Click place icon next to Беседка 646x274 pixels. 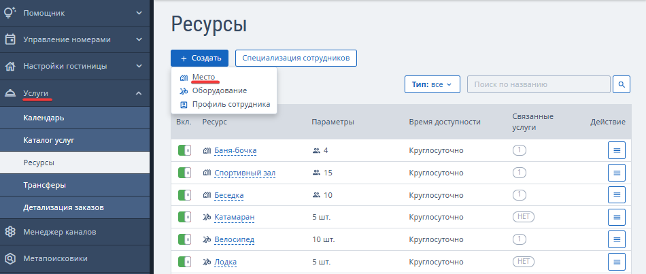[x=207, y=195]
